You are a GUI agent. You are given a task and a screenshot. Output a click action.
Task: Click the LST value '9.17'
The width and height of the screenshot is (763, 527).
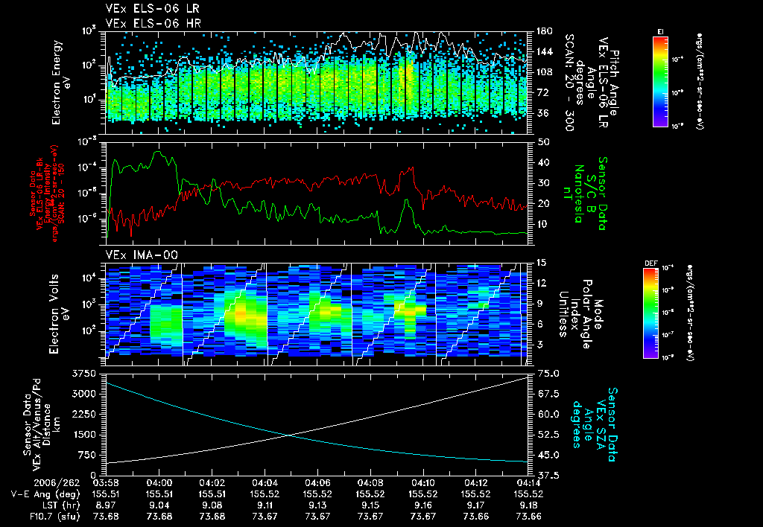coord(476,505)
